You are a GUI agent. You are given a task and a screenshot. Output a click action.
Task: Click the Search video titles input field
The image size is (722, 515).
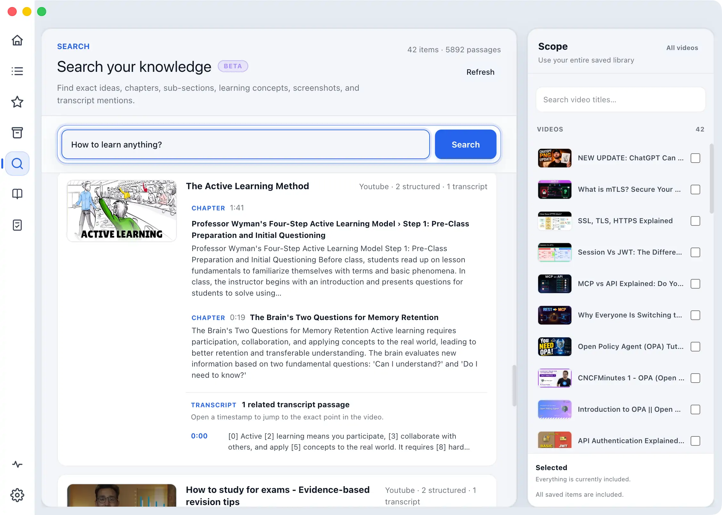pyautogui.click(x=620, y=100)
